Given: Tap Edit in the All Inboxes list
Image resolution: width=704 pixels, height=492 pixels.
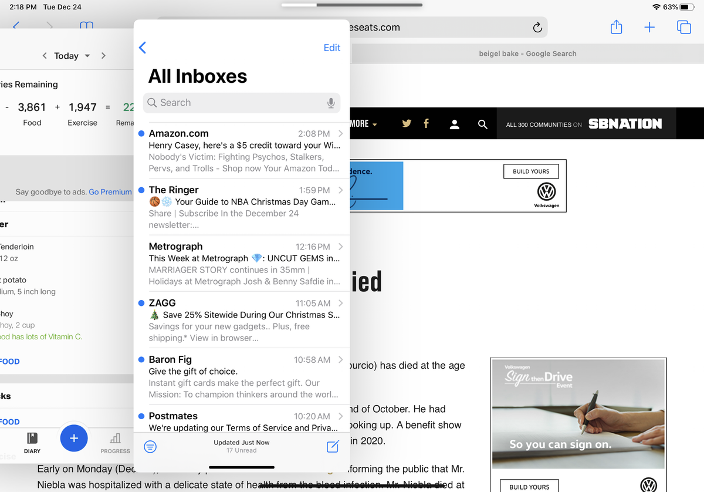Looking at the screenshot, I should click(331, 48).
